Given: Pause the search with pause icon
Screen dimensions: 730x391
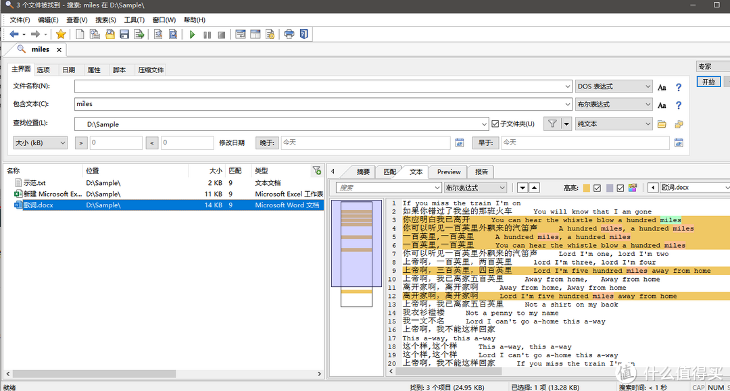Looking at the screenshot, I should coord(208,34).
